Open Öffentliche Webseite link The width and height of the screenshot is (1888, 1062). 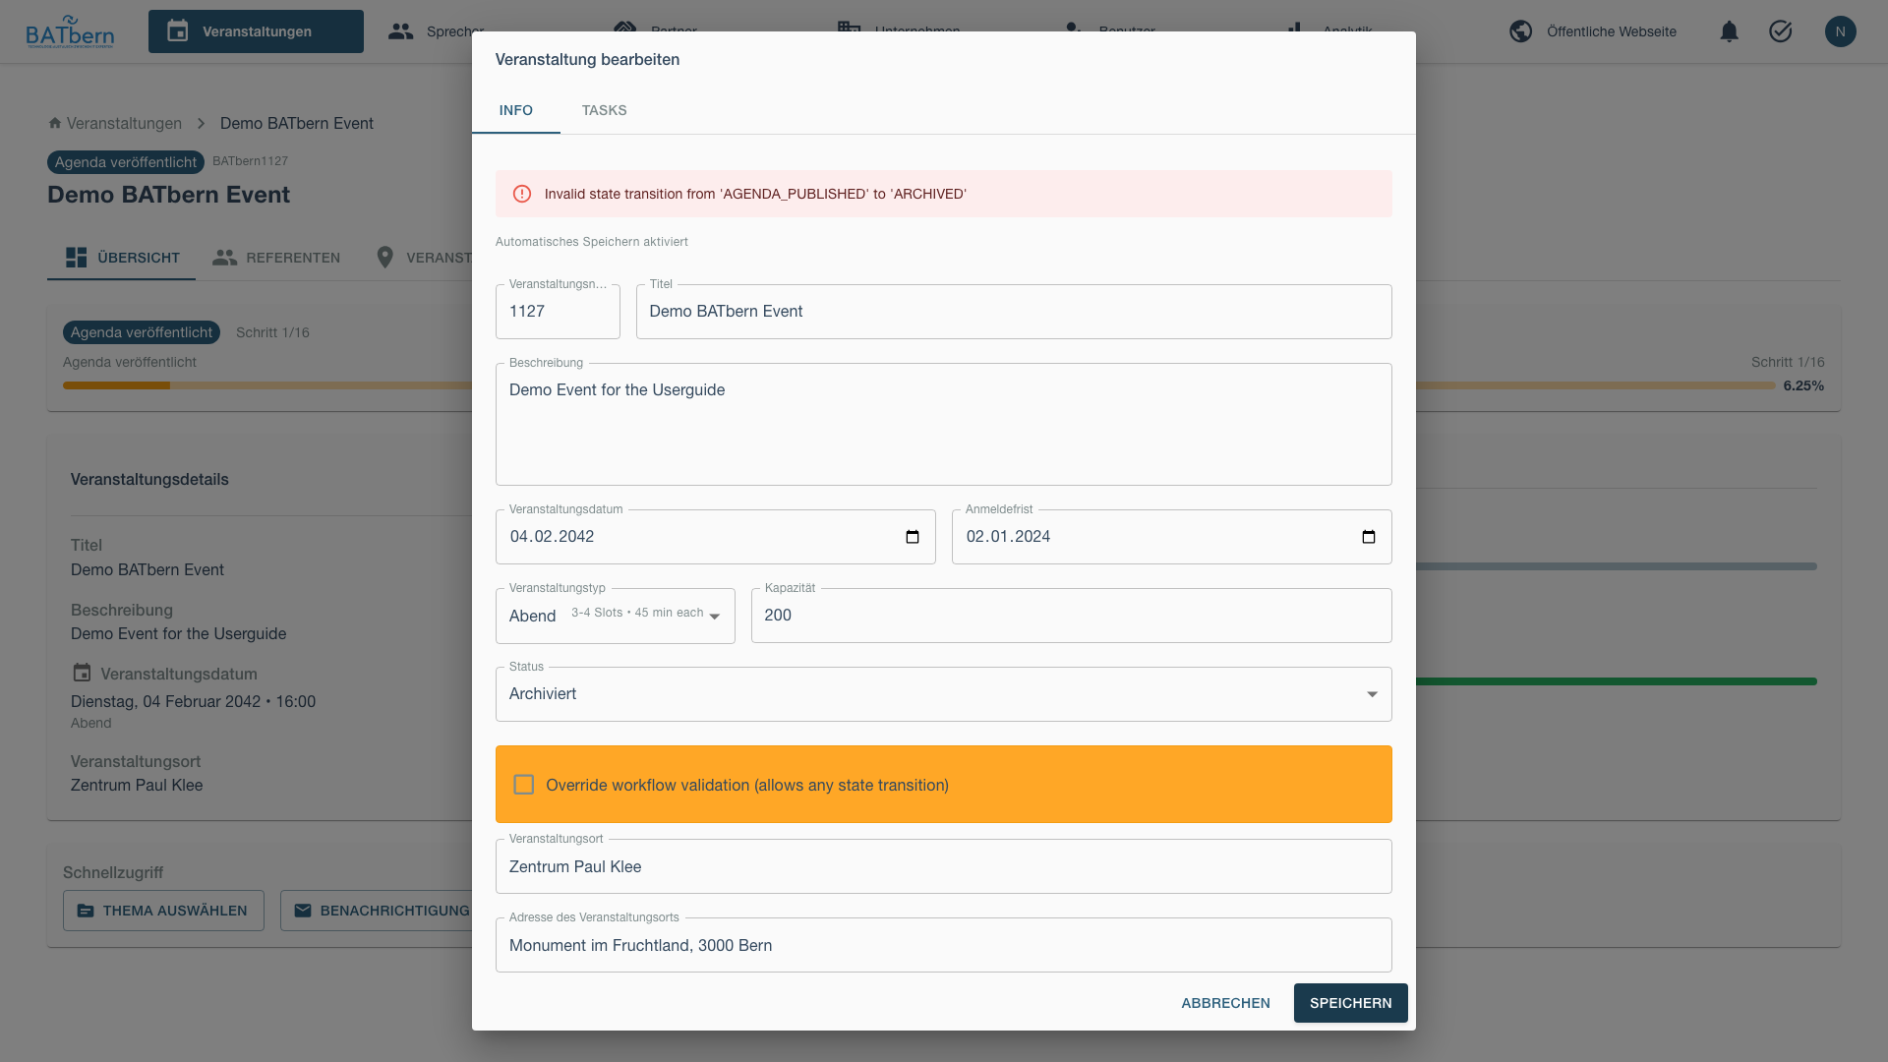click(x=1592, y=31)
